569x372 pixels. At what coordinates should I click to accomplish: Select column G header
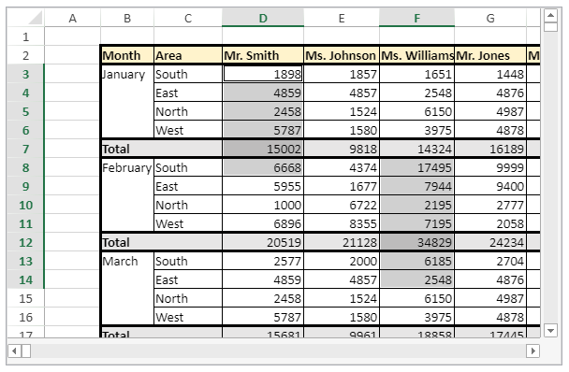pyautogui.click(x=490, y=18)
